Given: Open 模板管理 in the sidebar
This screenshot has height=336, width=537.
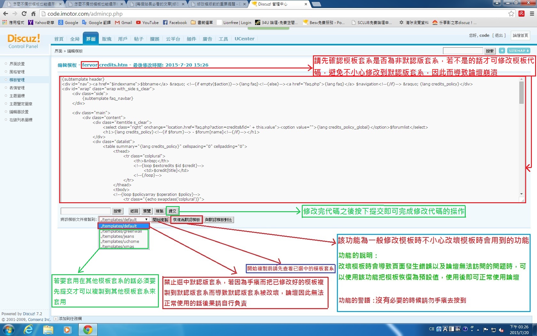Looking at the screenshot, I should pyautogui.click(x=17, y=80).
